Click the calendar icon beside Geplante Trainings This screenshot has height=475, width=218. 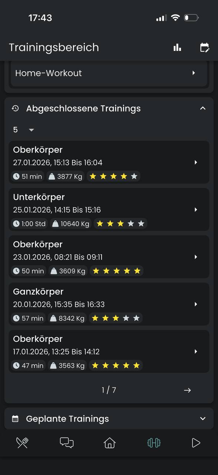pyautogui.click(x=15, y=419)
